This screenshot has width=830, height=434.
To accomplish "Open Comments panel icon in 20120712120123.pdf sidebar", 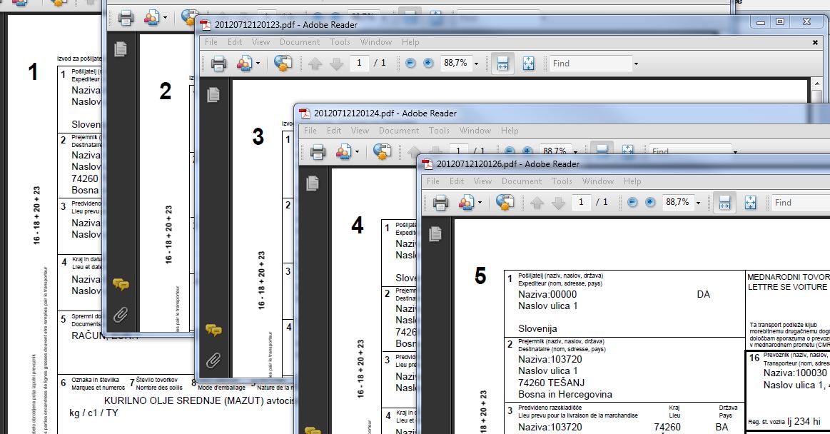I will click(213, 330).
